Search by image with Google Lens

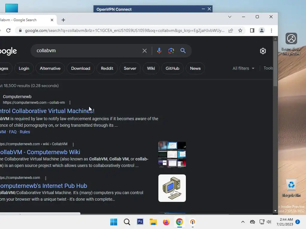(x=171, y=51)
